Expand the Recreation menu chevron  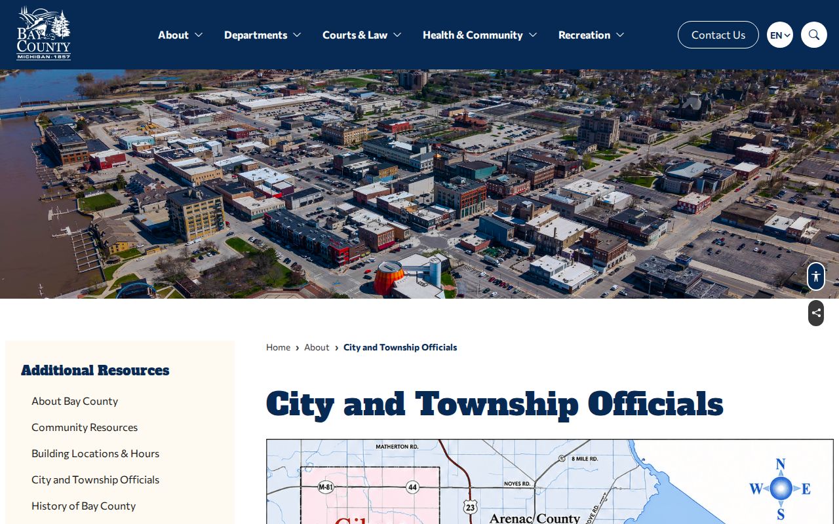click(x=620, y=35)
